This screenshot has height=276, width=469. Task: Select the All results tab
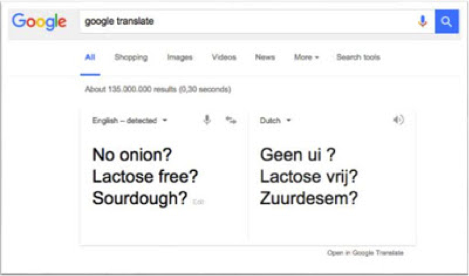(90, 57)
